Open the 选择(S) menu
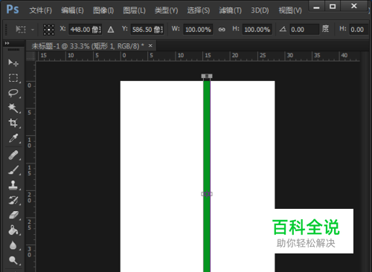 click(x=199, y=10)
